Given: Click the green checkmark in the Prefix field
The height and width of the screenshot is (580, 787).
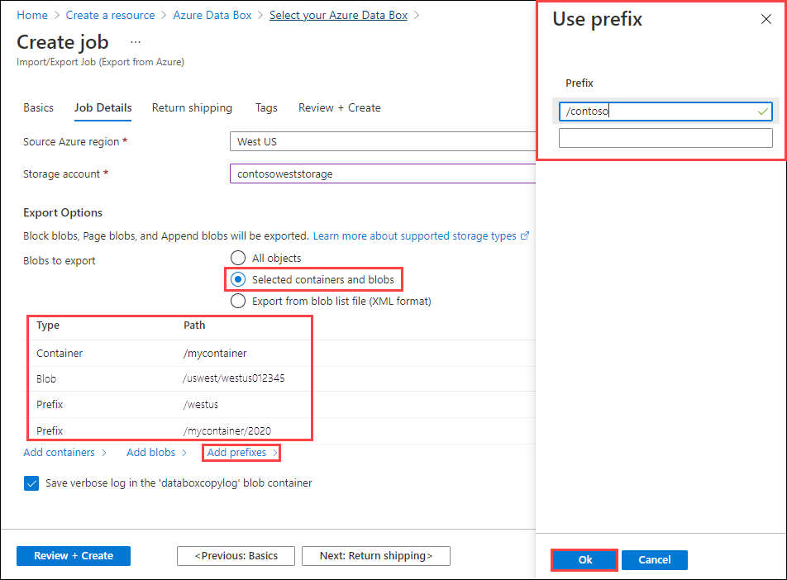Looking at the screenshot, I should pyautogui.click(x=762, y=111).
